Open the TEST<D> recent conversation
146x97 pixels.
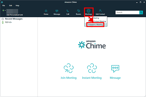pyautogui.click(x=8, y=22)
